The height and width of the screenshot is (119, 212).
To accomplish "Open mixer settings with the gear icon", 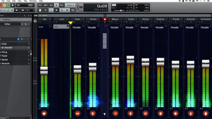I will coord(35,21).
